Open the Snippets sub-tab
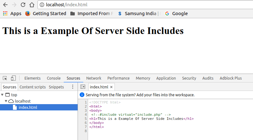The height and width of the screenshot is (140, 253). tap(56, 87)
